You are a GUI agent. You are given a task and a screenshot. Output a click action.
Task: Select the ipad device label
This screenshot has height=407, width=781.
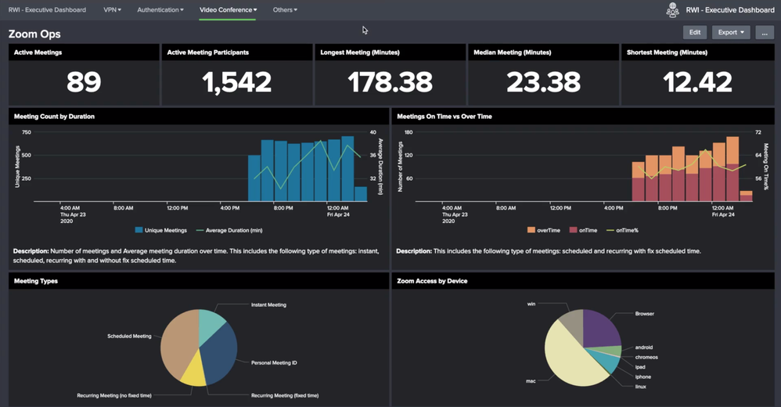click(640, 367)
